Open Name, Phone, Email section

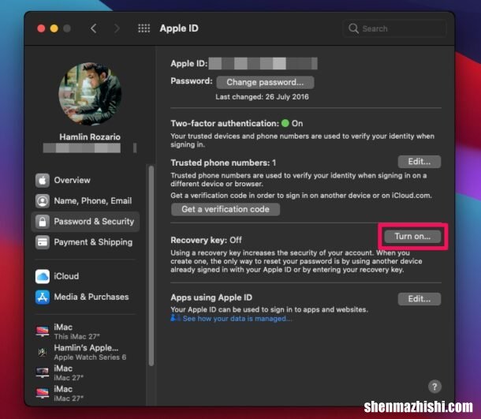pyautogui.click(x=85, y=200)
